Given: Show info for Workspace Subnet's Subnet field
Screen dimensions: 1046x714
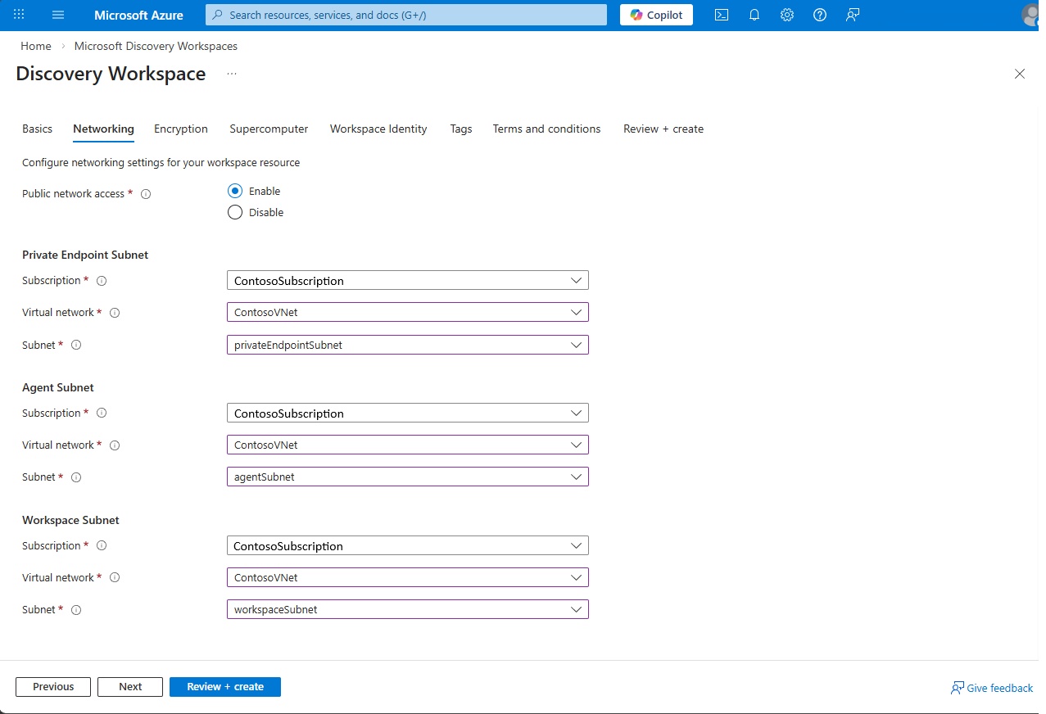Looking at the screenshot, I should tap(76, 610).
